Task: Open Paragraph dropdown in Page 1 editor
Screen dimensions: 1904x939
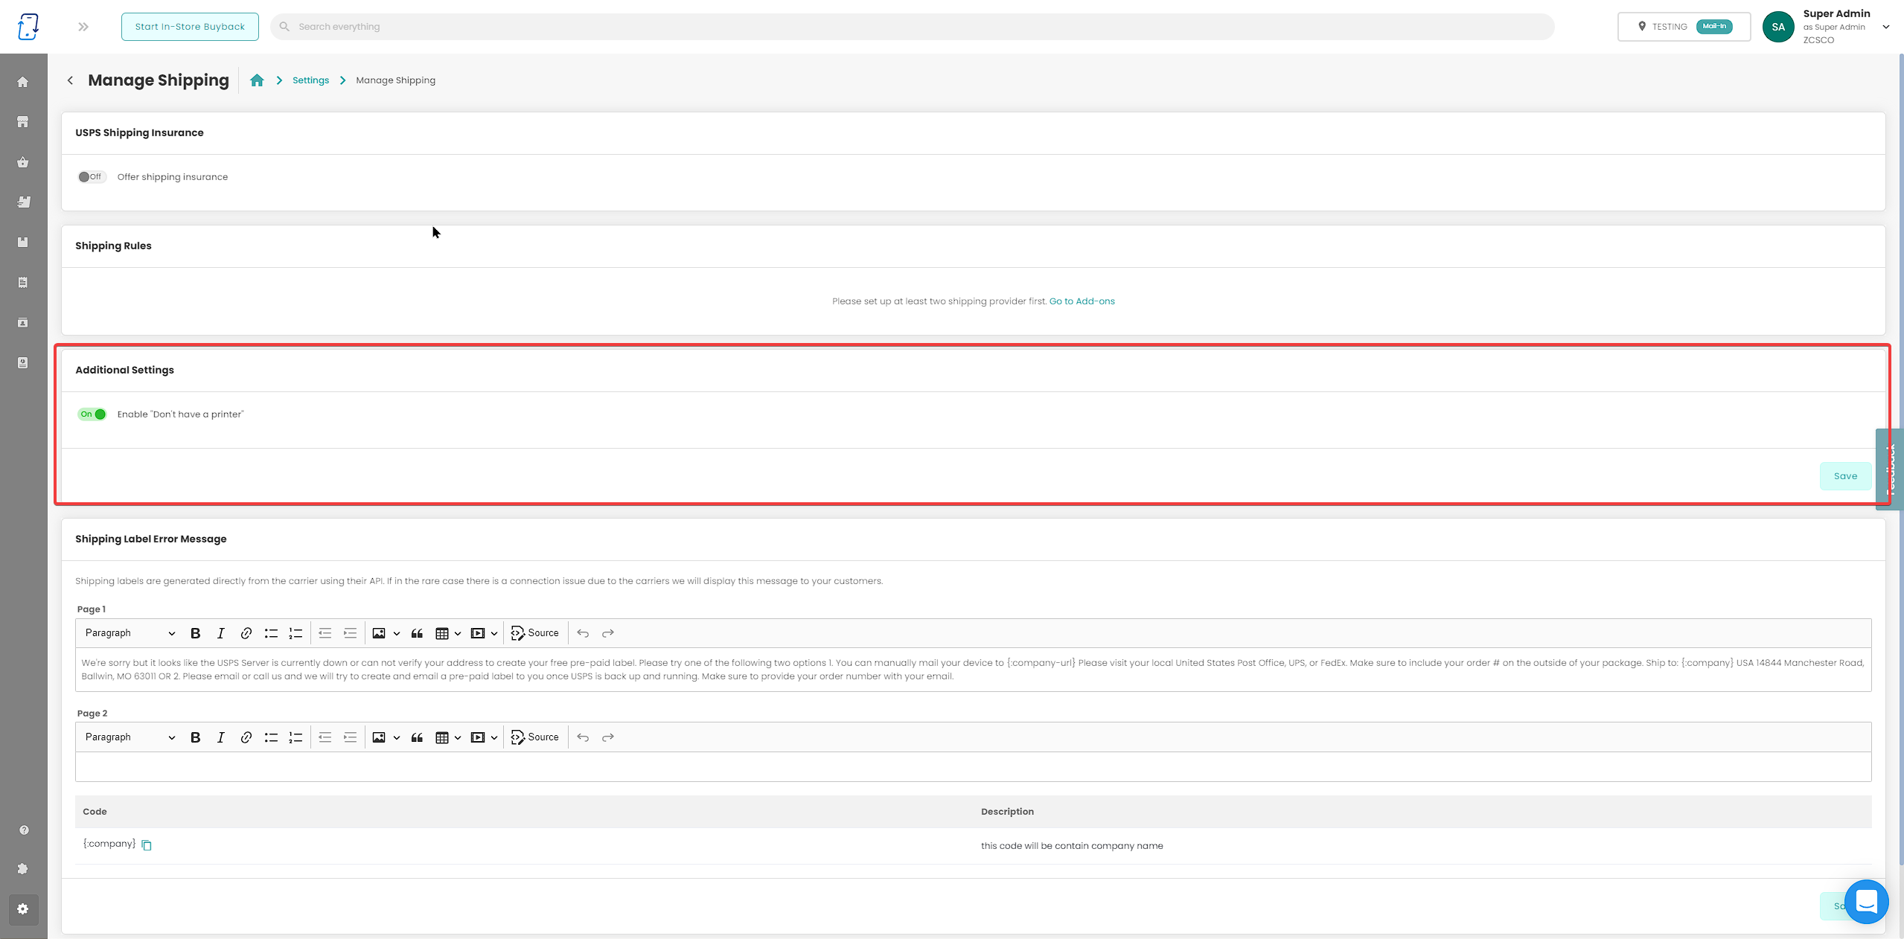Action: [130, 633]
